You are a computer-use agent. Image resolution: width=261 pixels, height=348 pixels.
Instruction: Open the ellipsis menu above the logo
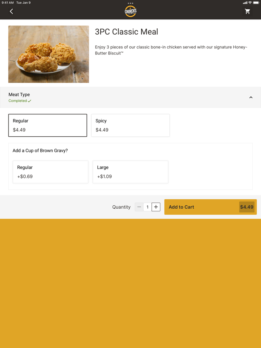(130, 3)
